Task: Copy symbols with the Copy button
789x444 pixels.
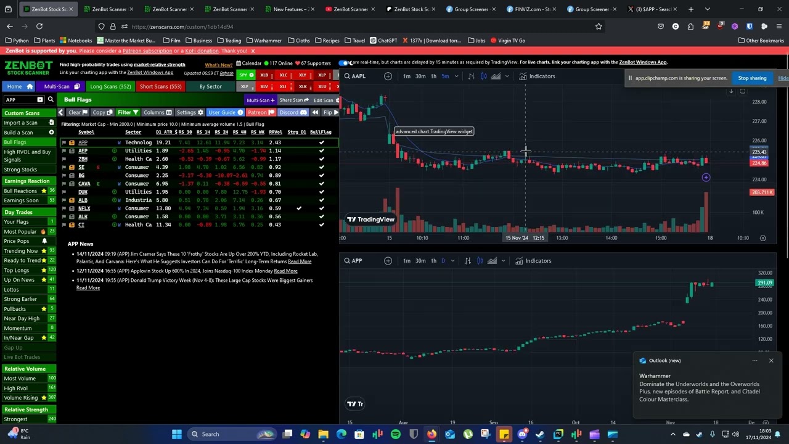Action: click(x=102, y=112)
